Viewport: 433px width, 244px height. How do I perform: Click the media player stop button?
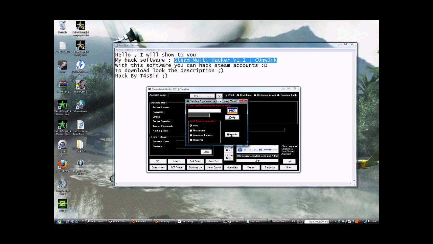(x=245, y=149)
